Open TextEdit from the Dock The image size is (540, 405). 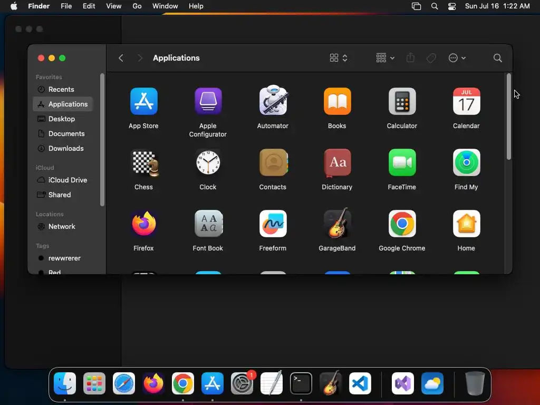click(272, 383)
